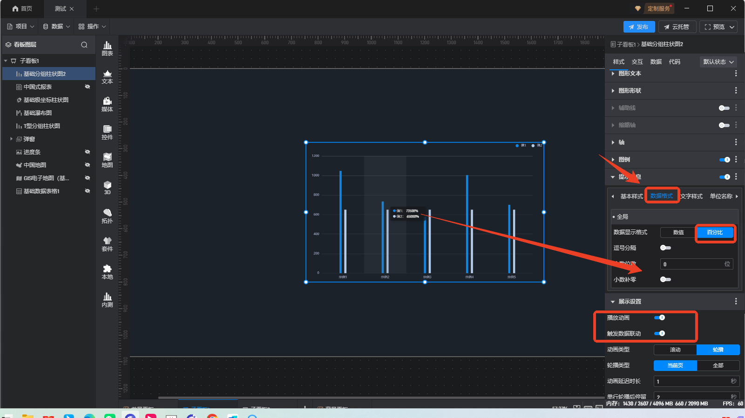745x418 pixels.
Task: Open the 拓扑 topology component panel
Action: [107, 216]
